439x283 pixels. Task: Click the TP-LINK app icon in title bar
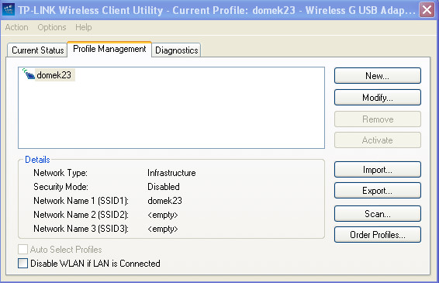[x=9, y=9]
